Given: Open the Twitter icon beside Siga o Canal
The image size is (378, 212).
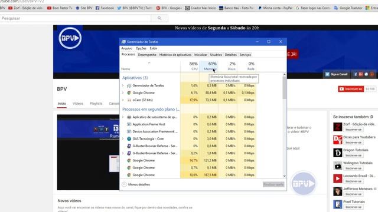Looking at the screenshot, I should pyautogui.click(x=327, y=74).
